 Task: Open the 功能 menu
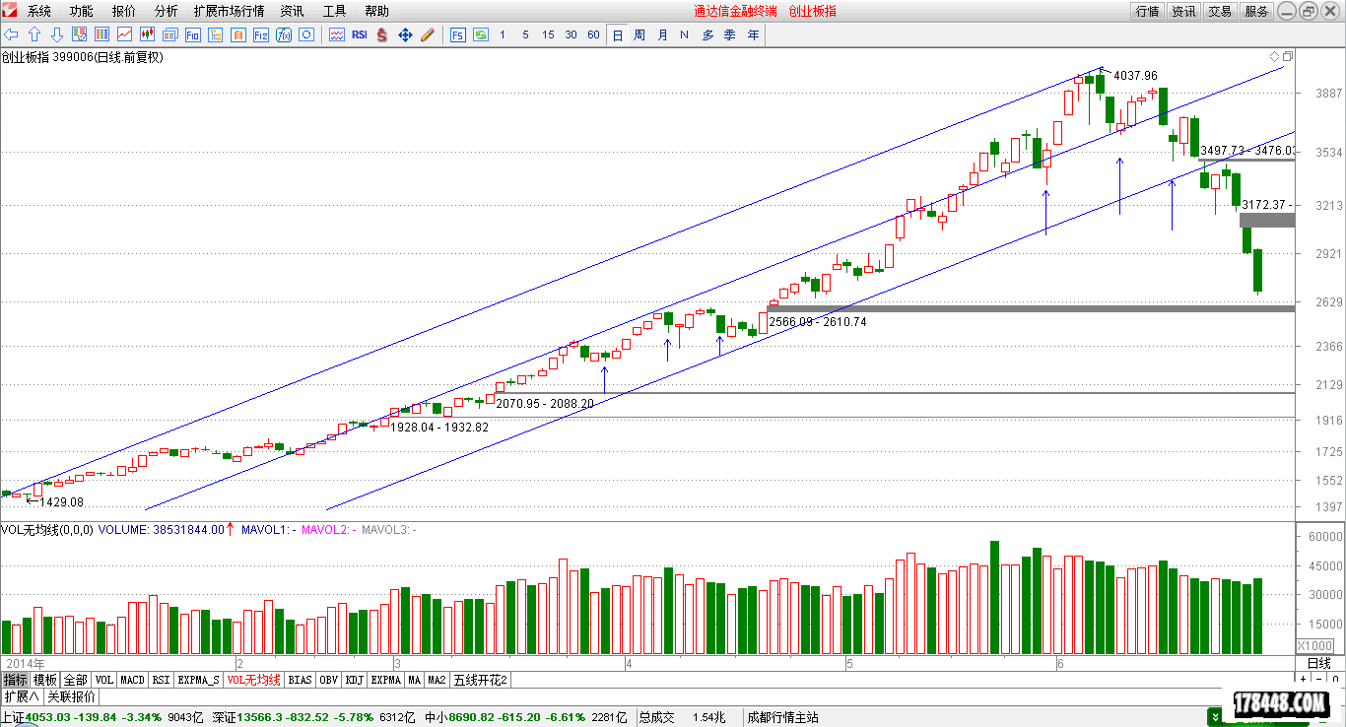(82, 11)
